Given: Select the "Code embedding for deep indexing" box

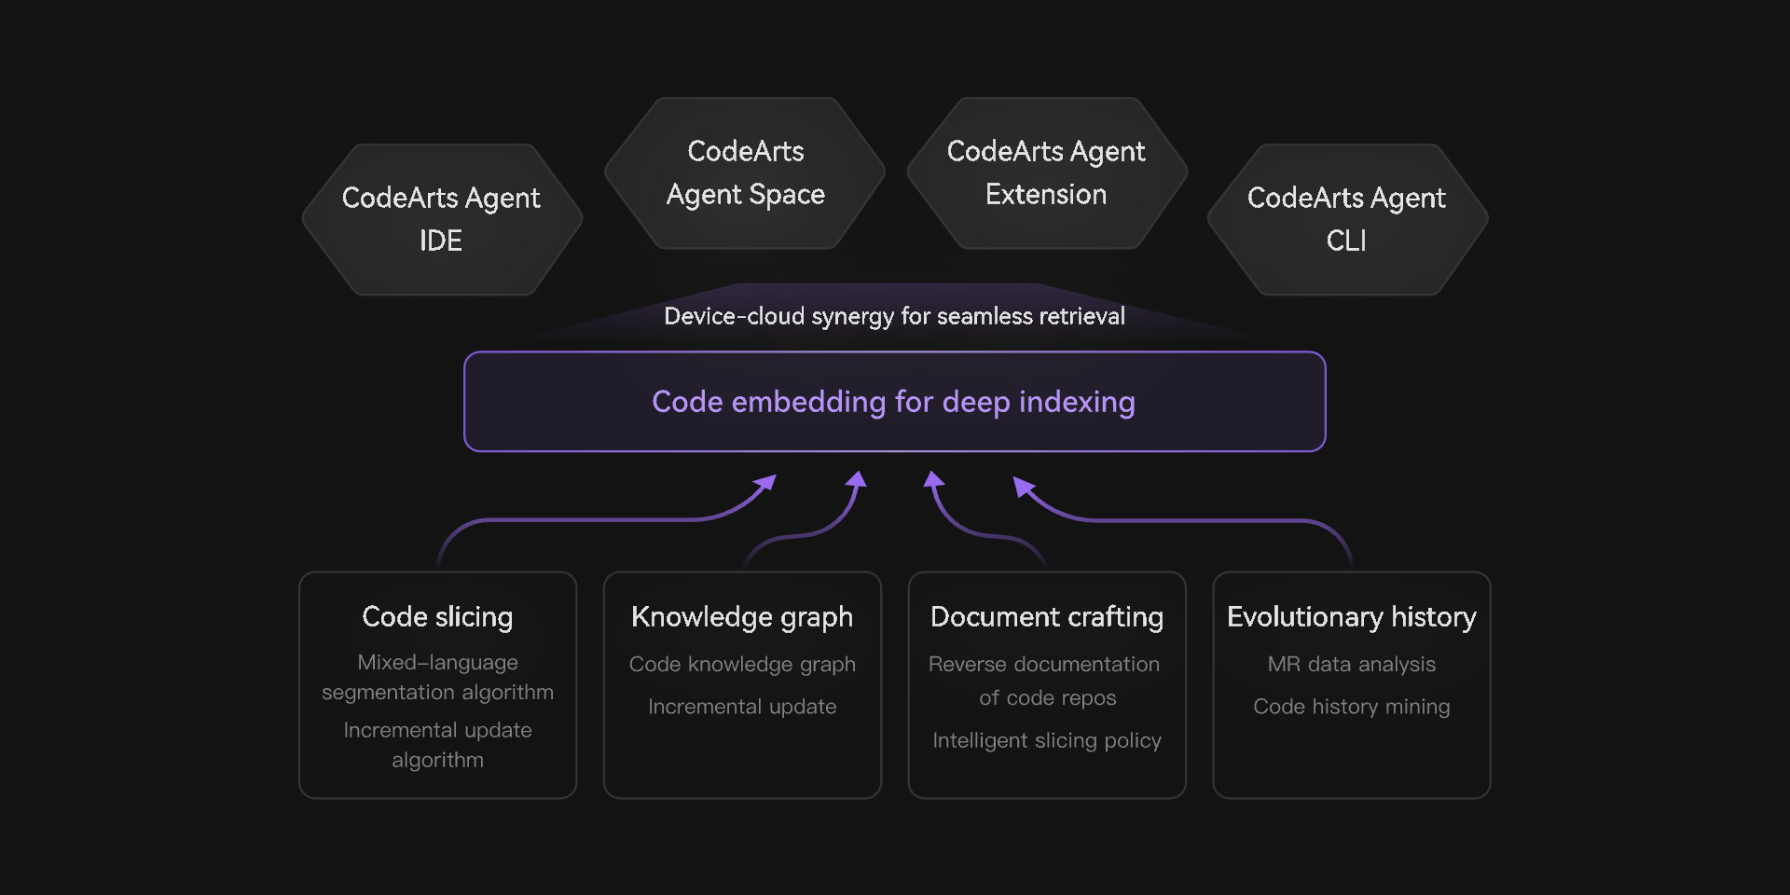Looking at the screenshot, I should click(895, 402).
